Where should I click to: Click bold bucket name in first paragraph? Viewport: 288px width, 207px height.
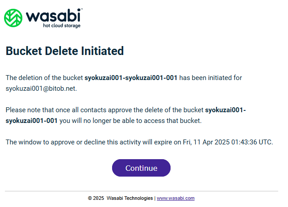[x=131, y=78]
